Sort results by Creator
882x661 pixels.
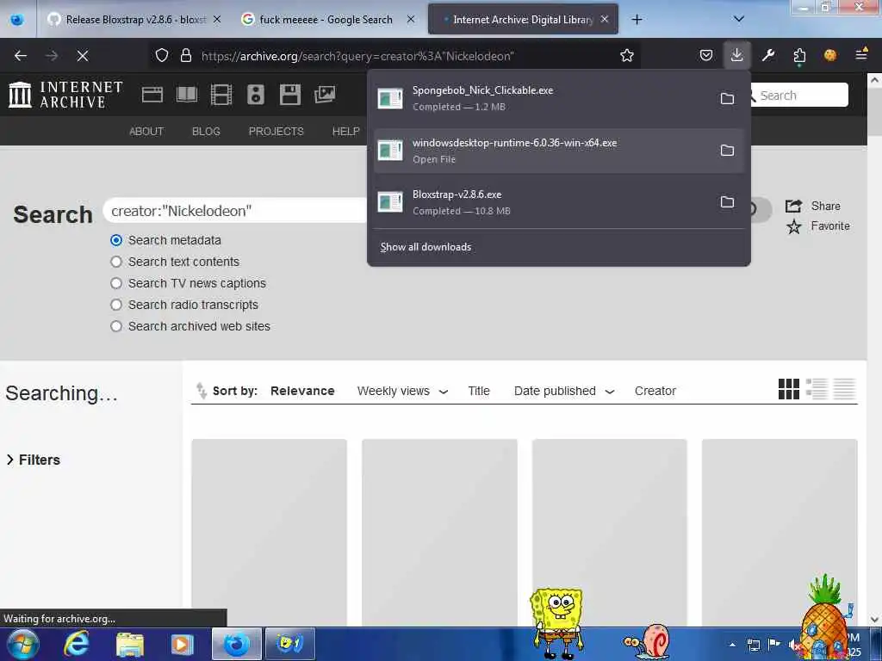click(x=655, y=391)
